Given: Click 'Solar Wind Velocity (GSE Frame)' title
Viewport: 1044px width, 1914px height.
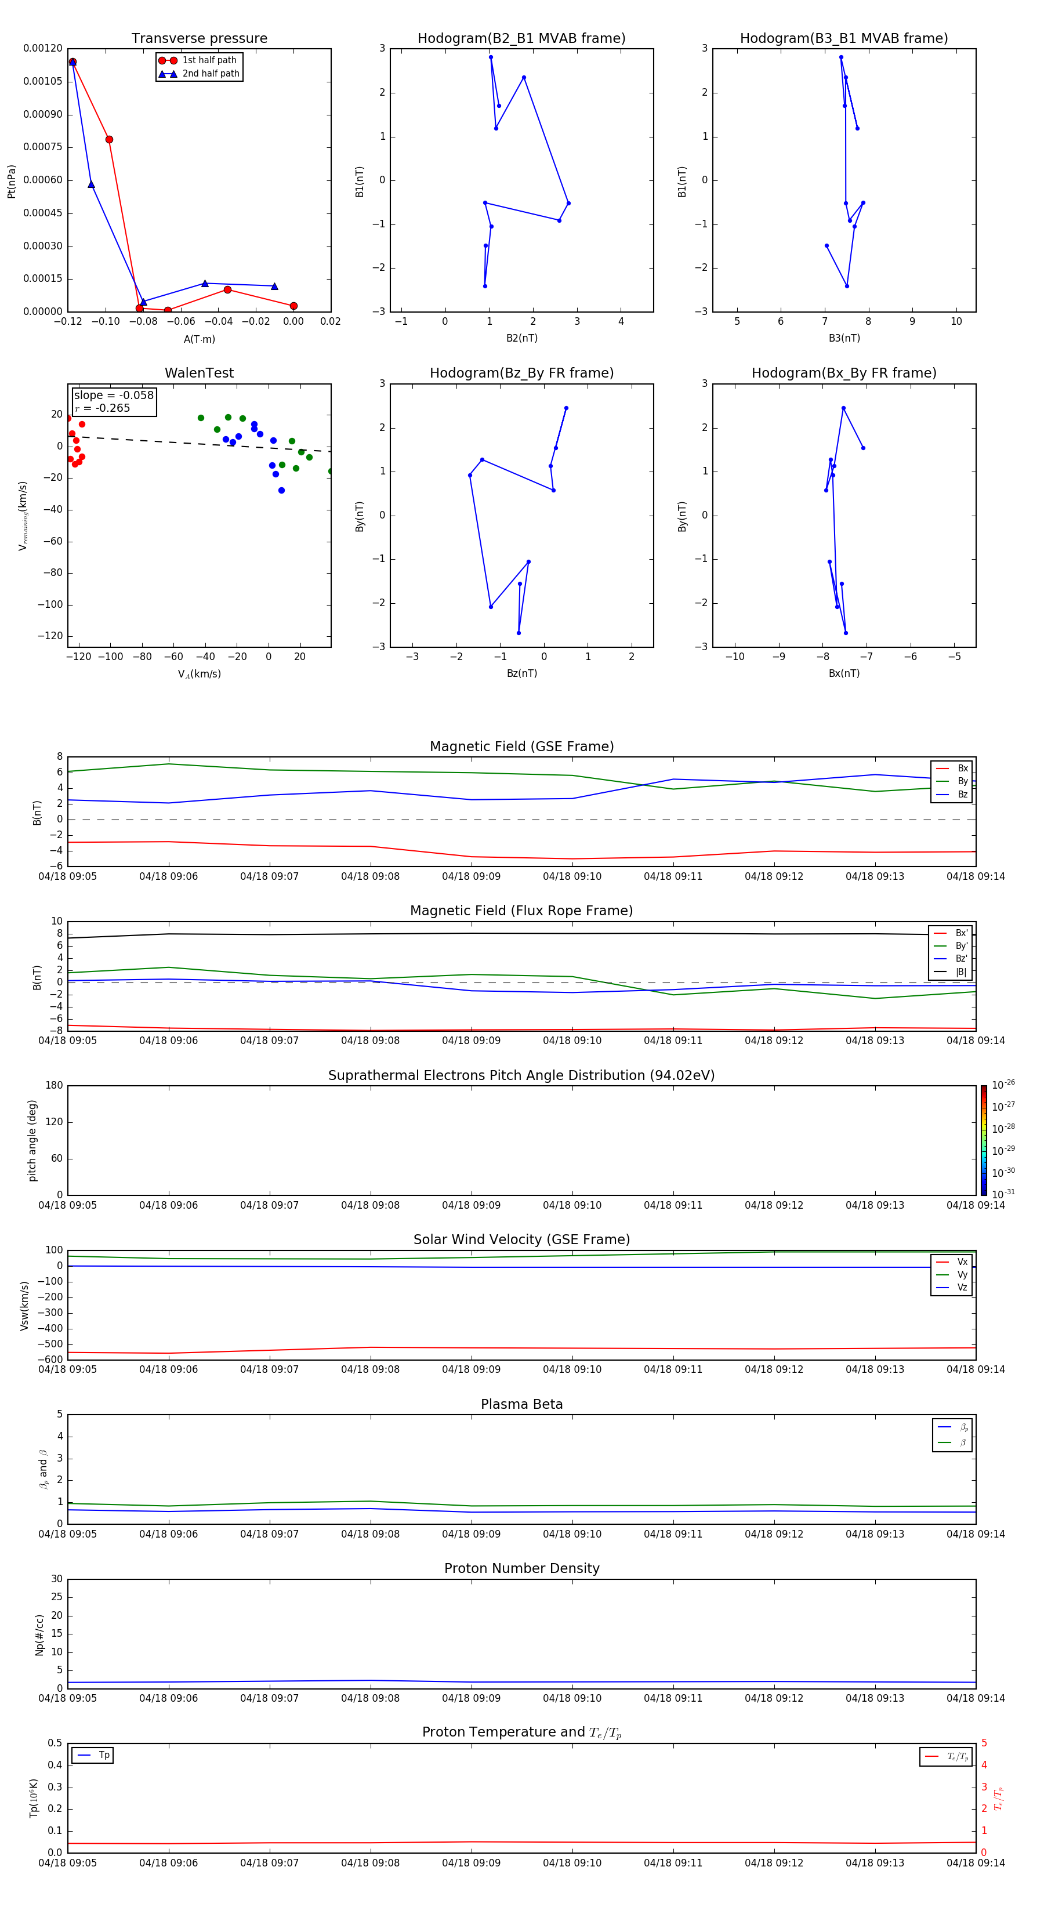Looking at the screenshot, I should [521, 1239].
